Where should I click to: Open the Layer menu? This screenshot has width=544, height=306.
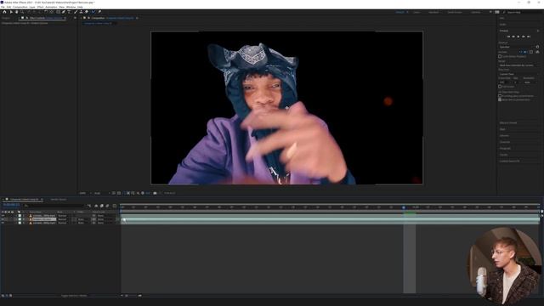[x=32, y=7]
